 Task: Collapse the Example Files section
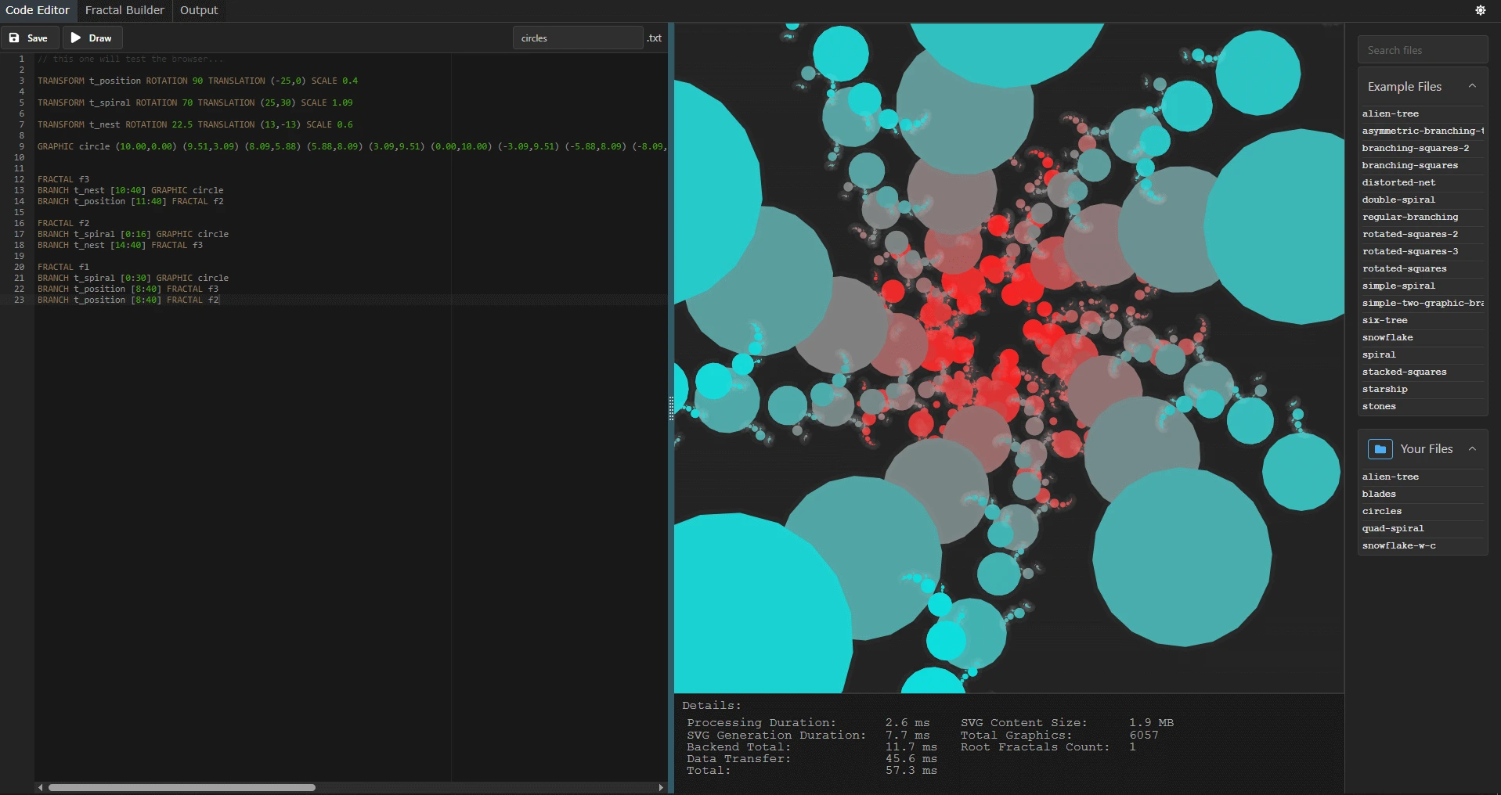tap(1473, 86)
